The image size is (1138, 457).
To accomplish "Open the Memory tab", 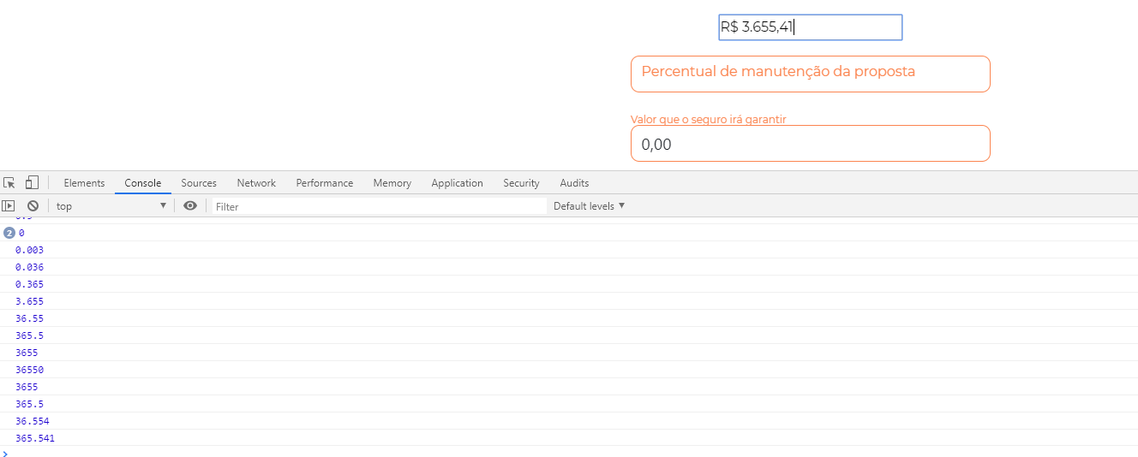I will click(392, 183).
